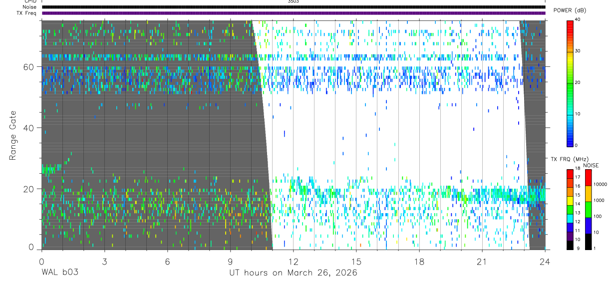Click the "15" hour tick on the UT axis
Image resolution: width=613 pixels, height=283 pixels.
[x=356, y=262]
